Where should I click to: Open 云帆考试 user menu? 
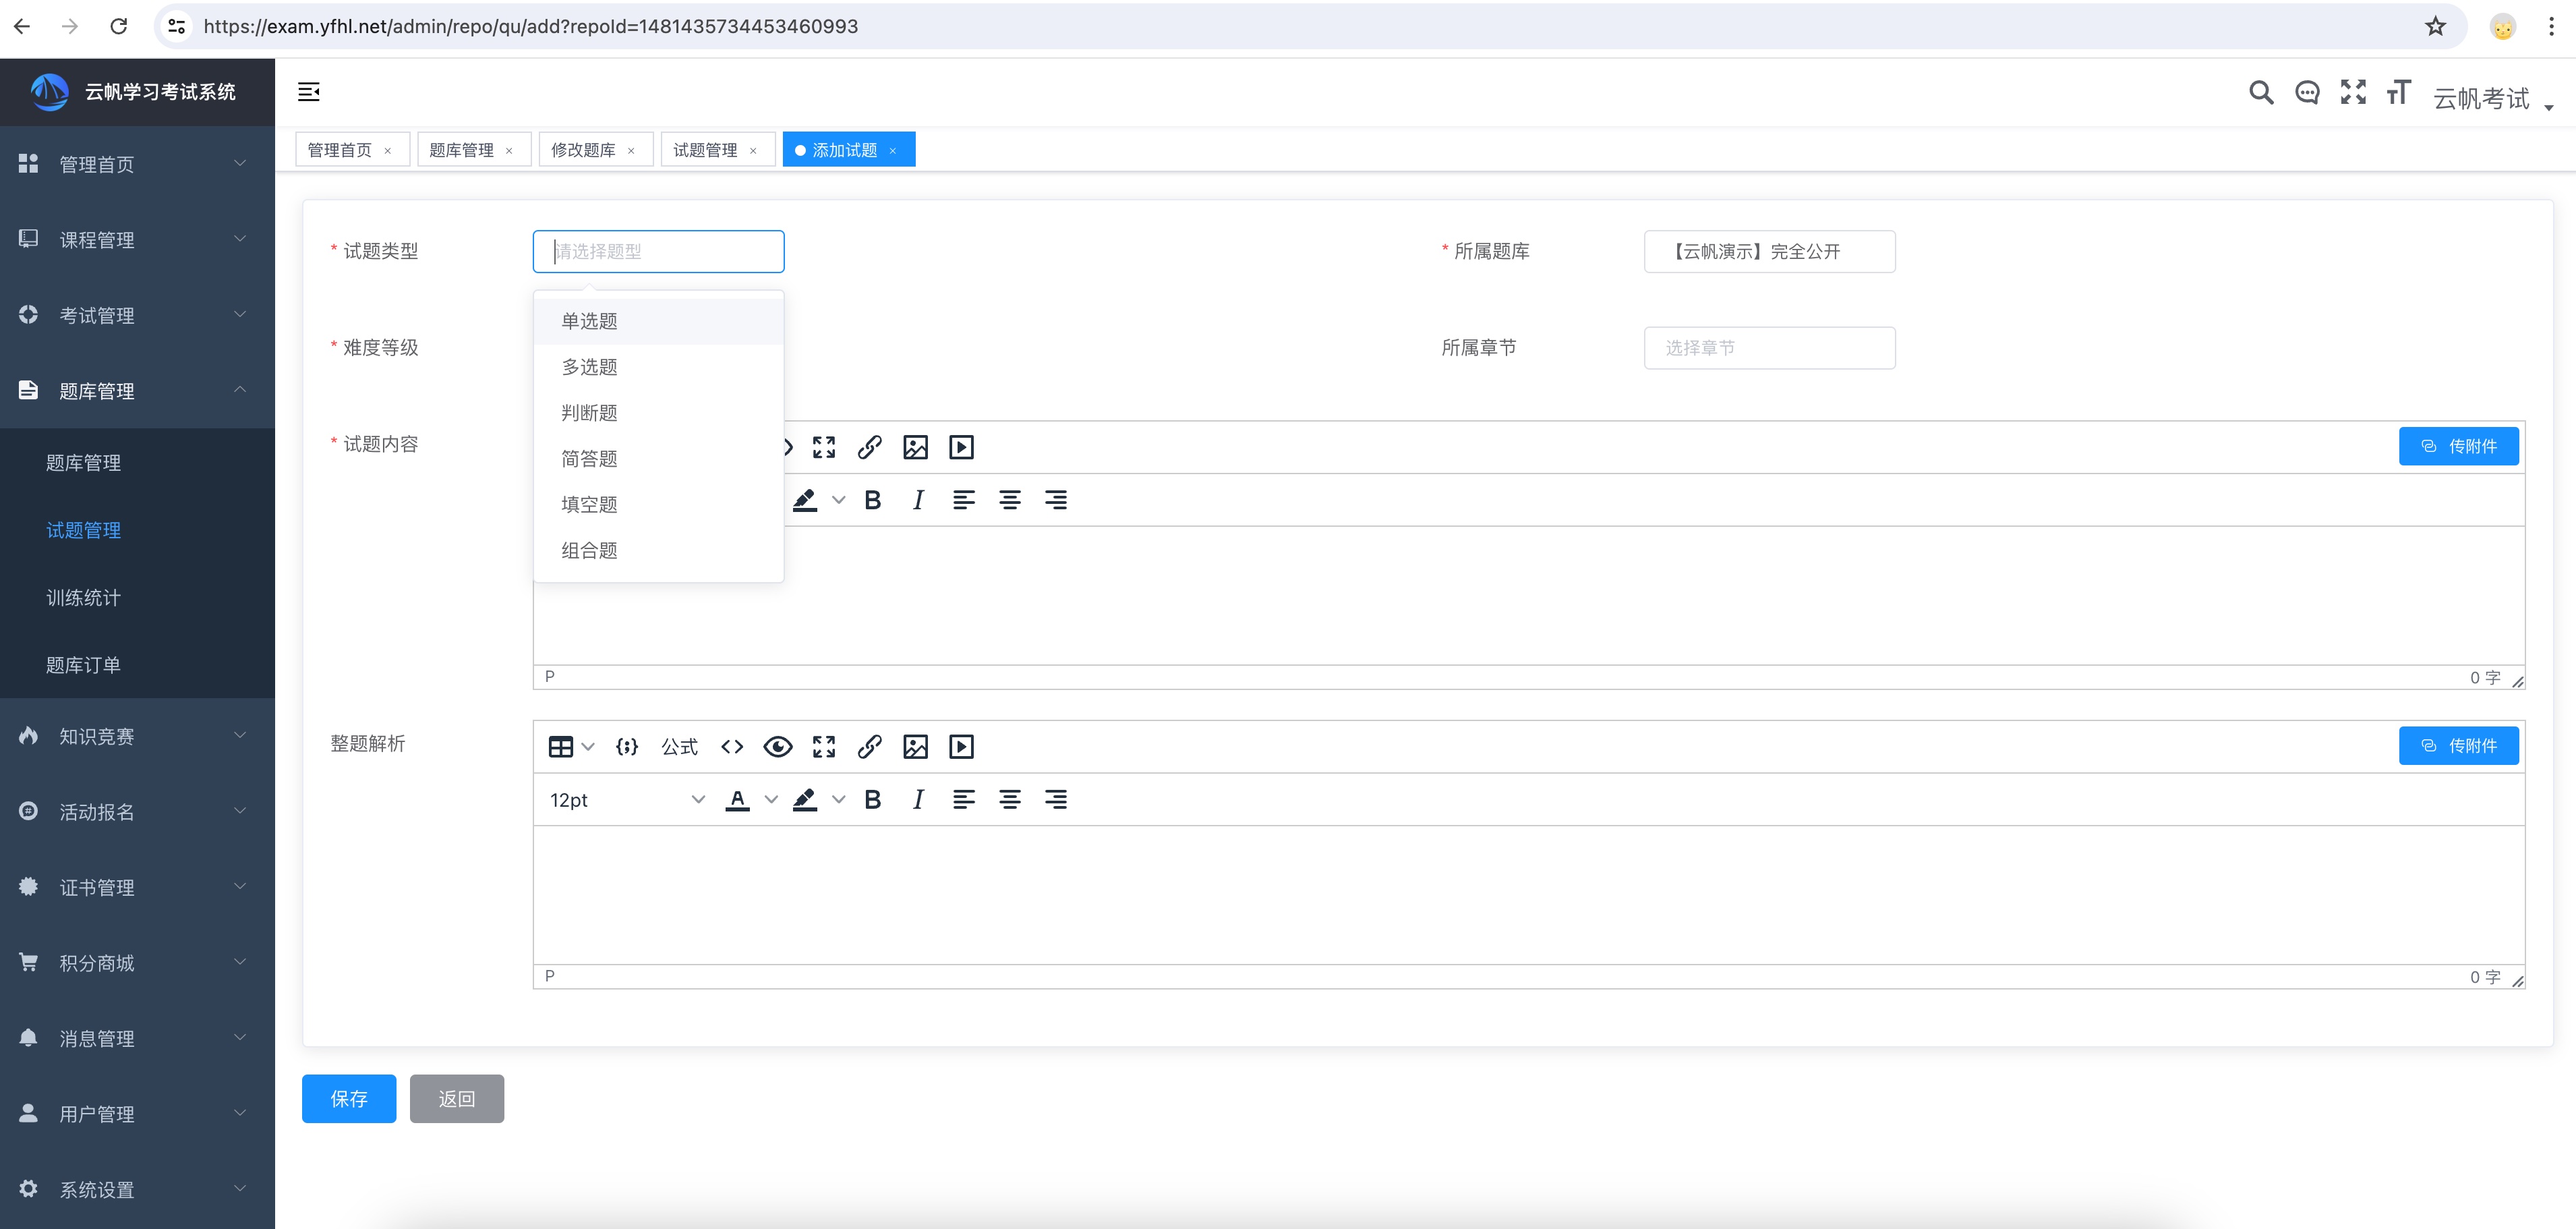[x=2493, y=98]
